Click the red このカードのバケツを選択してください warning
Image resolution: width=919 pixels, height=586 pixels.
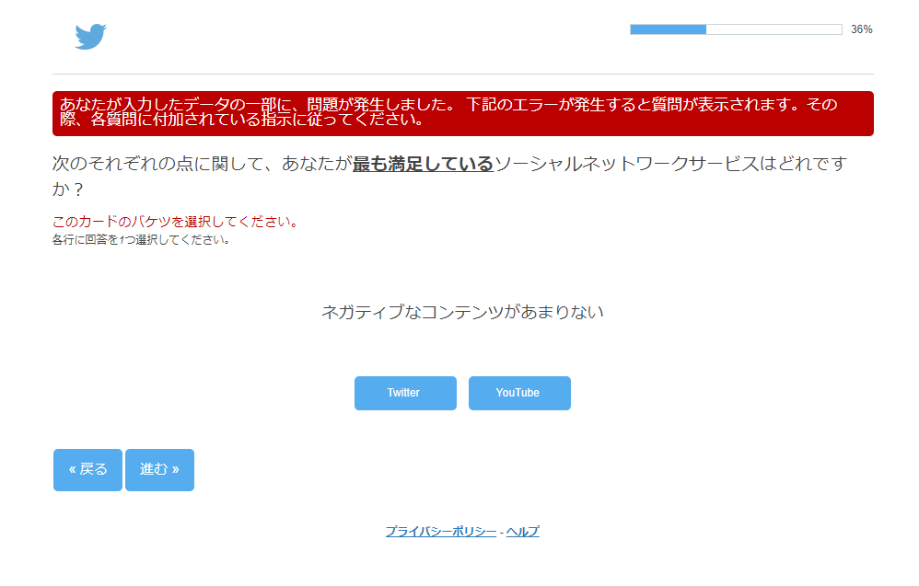(175, 222)
